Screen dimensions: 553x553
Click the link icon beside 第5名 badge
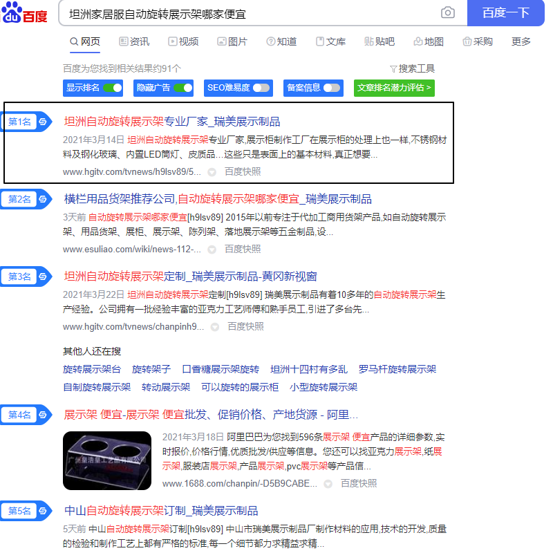click(43, 511)
